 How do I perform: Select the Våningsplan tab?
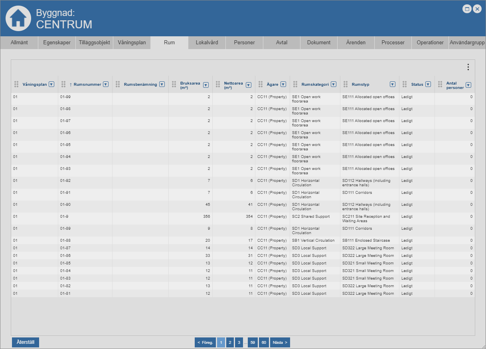(x=132, y=43)
